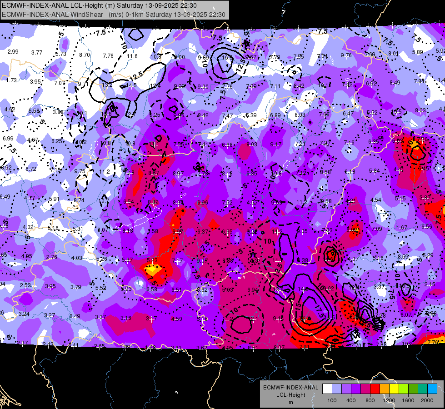Click the wind shear value 8.49
The height and width of the screenshot is (409, 445).
tap(395, 83)
